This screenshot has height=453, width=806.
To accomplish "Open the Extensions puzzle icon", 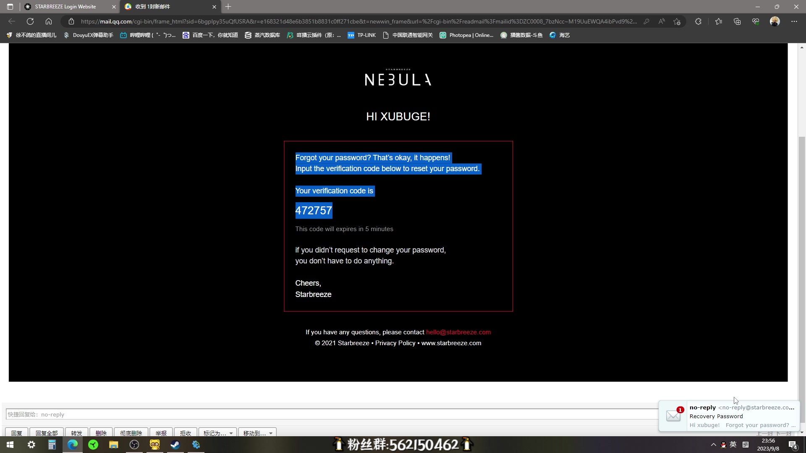I will point(698,21).
